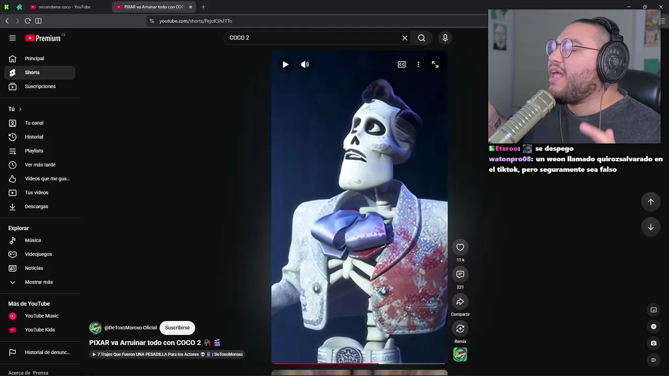This screenshot has height=376, width=669.
Task: Enter fullscreen on the Short
Action: [x=435, y=64]
